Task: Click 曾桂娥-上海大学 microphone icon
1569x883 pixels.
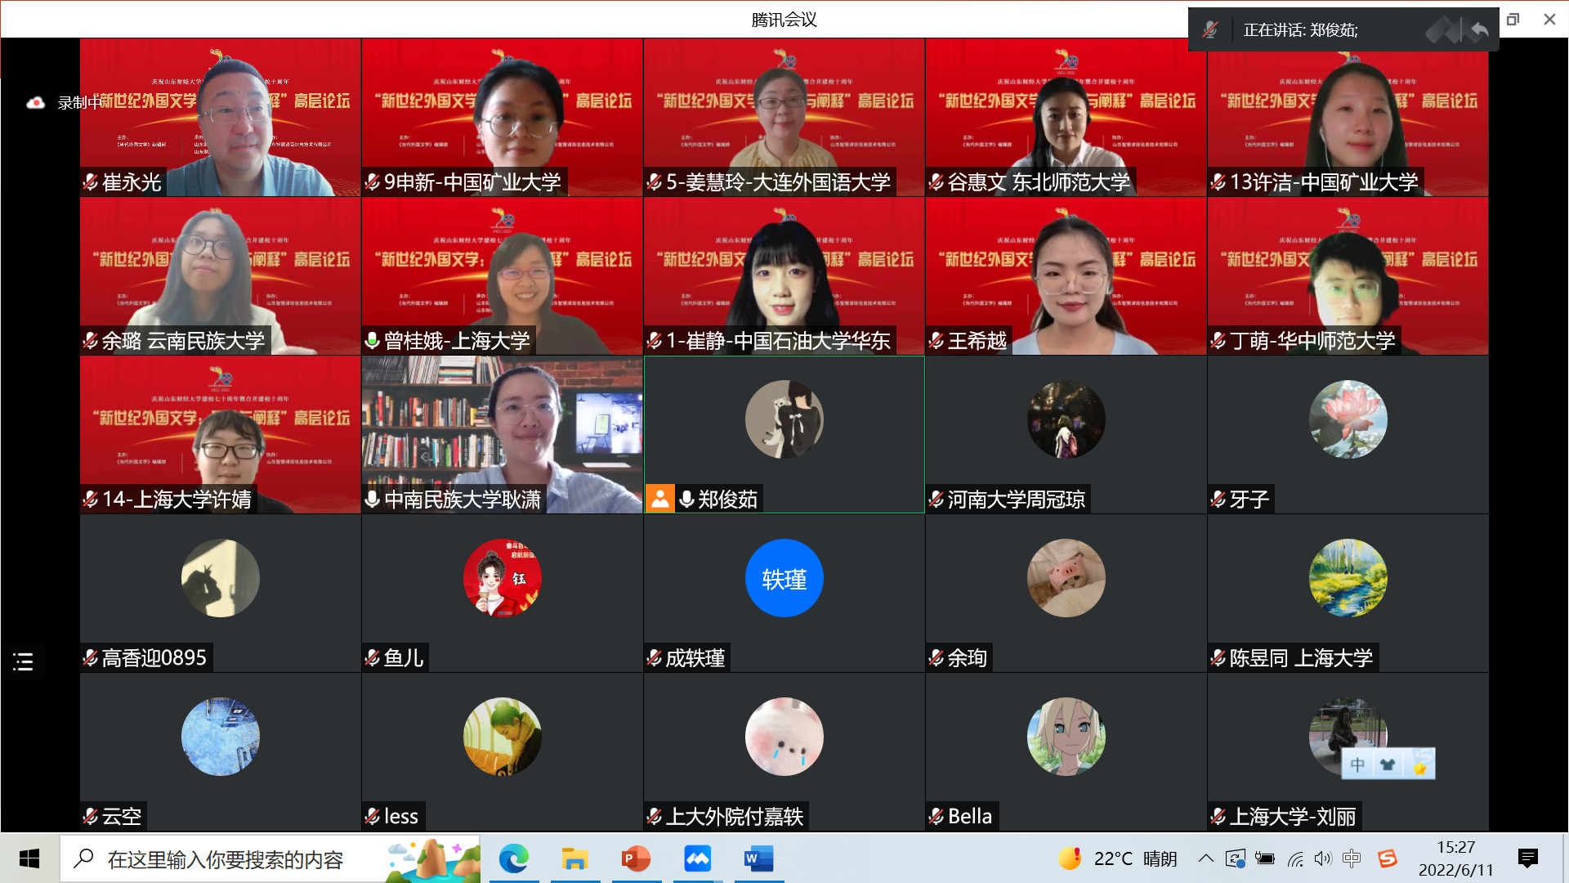Action: coord(372,340)
